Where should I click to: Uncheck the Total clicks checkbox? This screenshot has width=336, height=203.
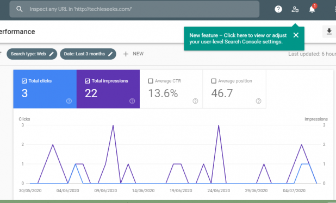click(x=24, y=81)
